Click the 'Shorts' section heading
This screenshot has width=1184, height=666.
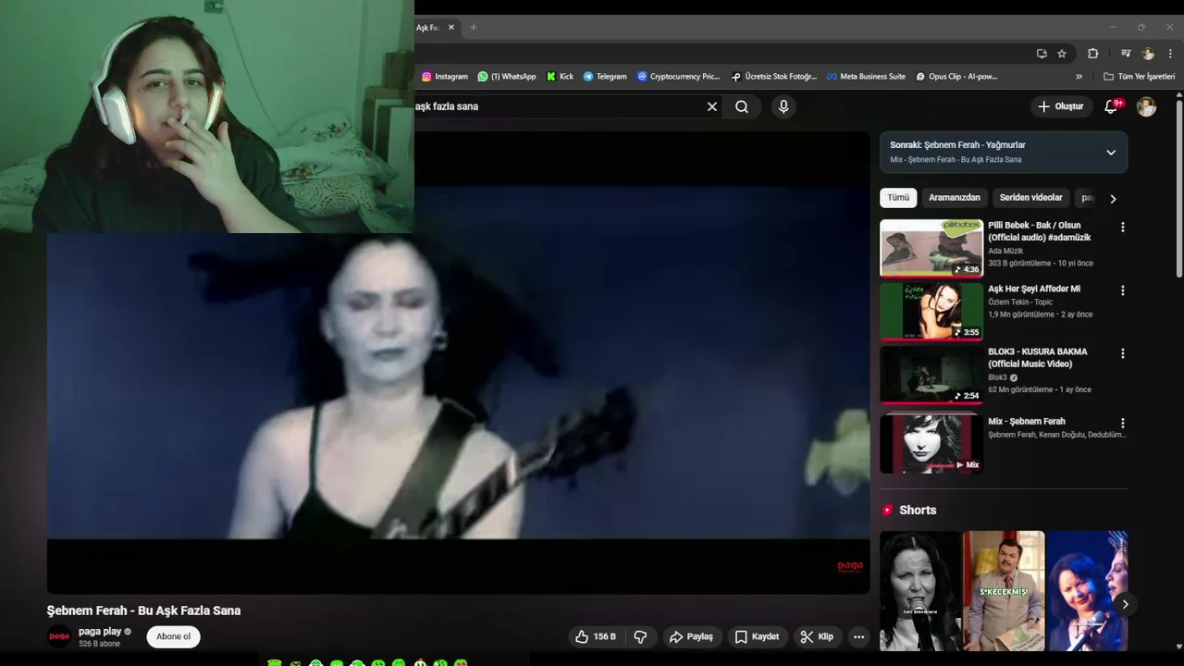[918, 510]
